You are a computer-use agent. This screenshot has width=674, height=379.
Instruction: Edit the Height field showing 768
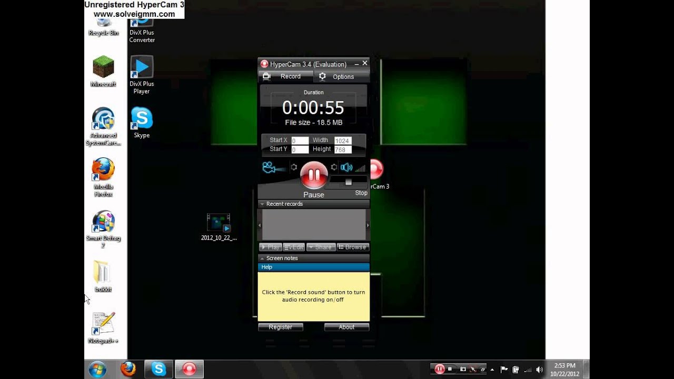pos(343,149)
